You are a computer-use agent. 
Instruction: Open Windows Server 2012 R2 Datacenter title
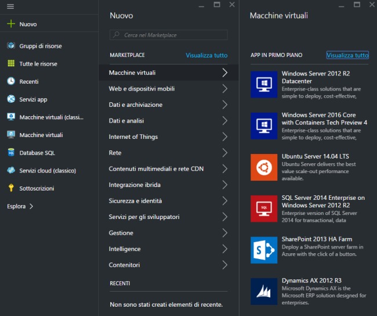(x=316, y=77)
